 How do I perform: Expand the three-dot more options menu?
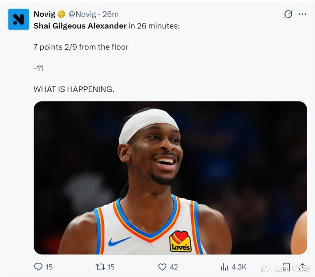[x=302, y=14]
